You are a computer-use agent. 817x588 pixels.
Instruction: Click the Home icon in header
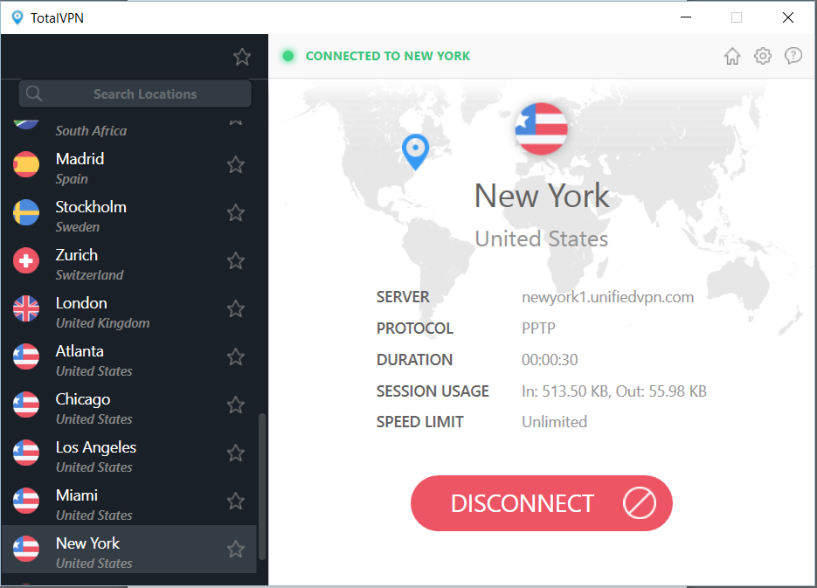[732, 56]
